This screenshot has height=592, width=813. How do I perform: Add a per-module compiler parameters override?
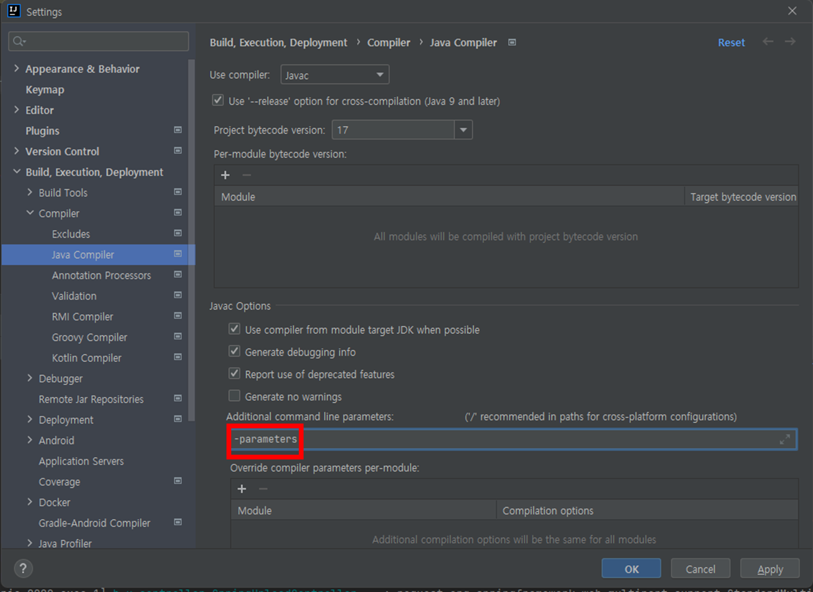(x=242, y=488)
